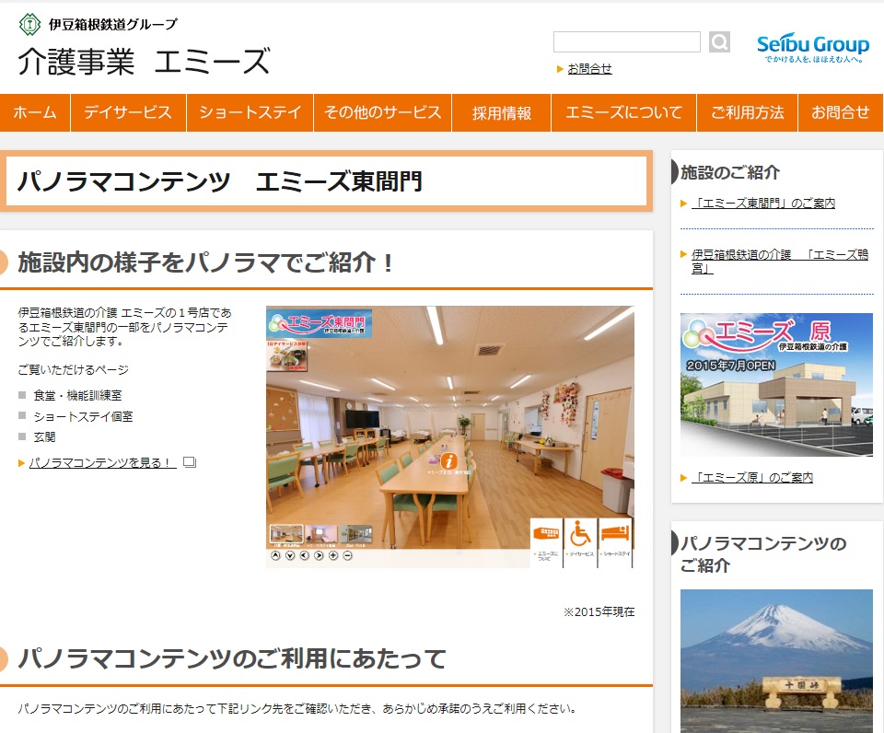Image resolution: width=884 pixels, height=733 pixels.
Task: Click the Izuhakone Railway Group logo
Action: pyautogui.click(x=99, y=24)
